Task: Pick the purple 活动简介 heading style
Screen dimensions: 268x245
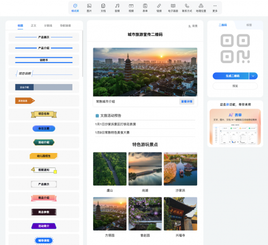Action: pyautogui.click(x=44, y=226)
